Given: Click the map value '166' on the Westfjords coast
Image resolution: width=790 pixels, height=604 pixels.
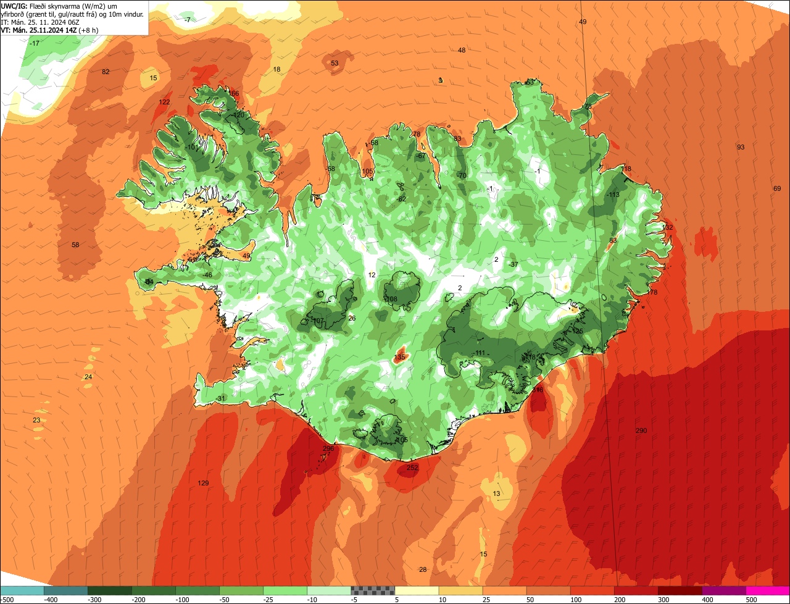Looking at the screenshot, I should [233, 93].
